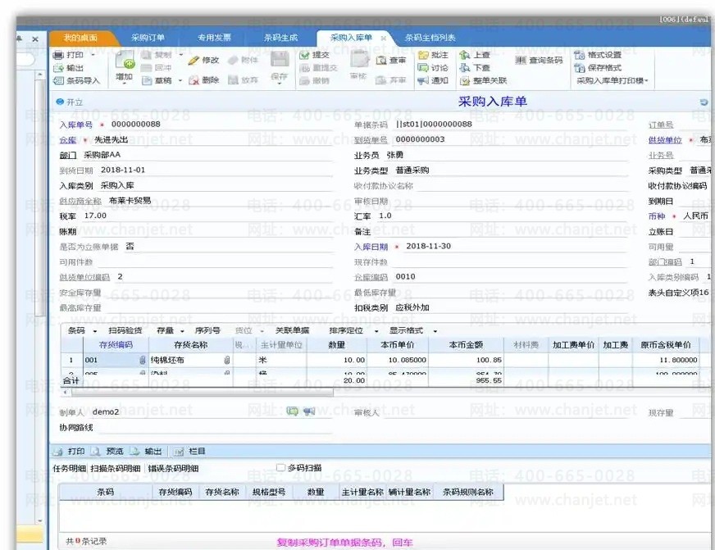The image size is (715, 550).
Task: Click the 入库日期 field showing 2018-11-30
Action: (428, 246)
